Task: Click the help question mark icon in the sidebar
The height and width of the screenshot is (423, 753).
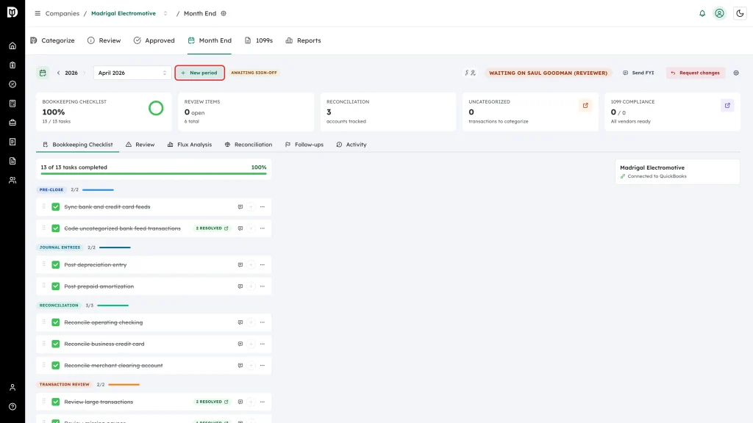Action: [x=13, y=406]
